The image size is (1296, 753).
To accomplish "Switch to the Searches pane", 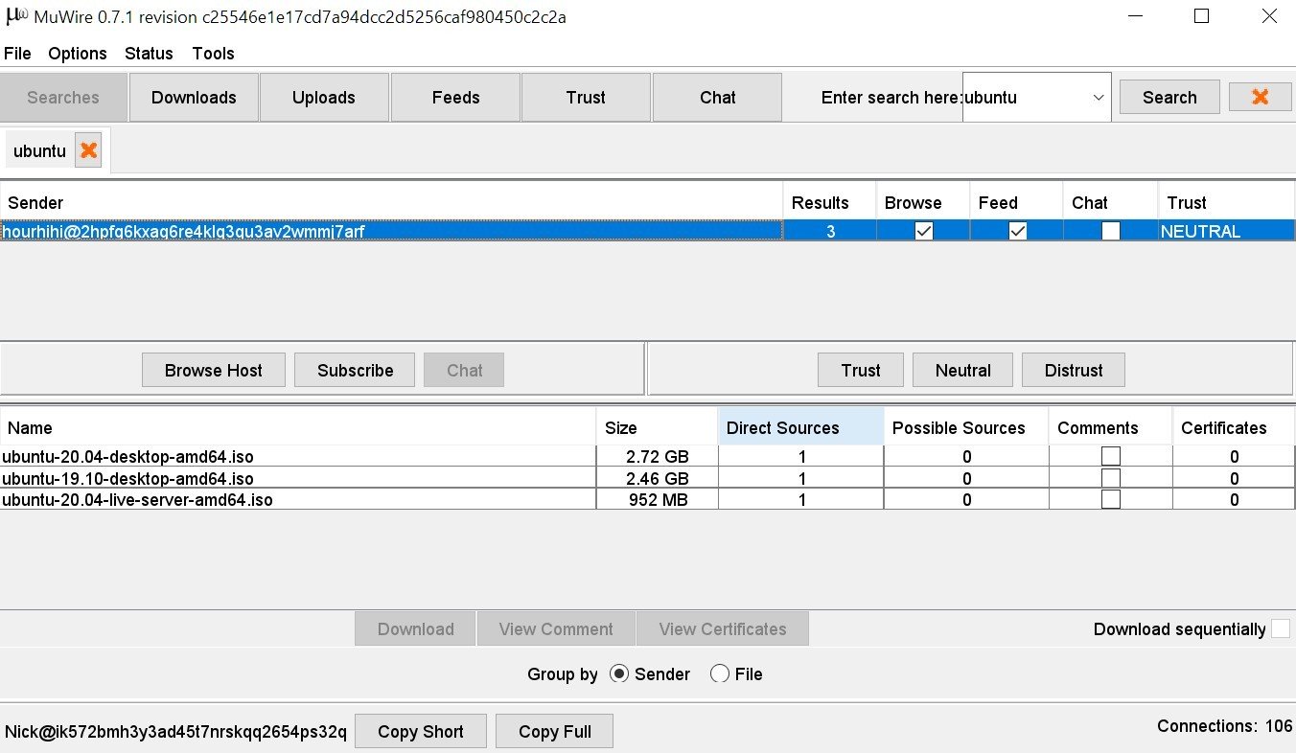I will pos(63,98).
